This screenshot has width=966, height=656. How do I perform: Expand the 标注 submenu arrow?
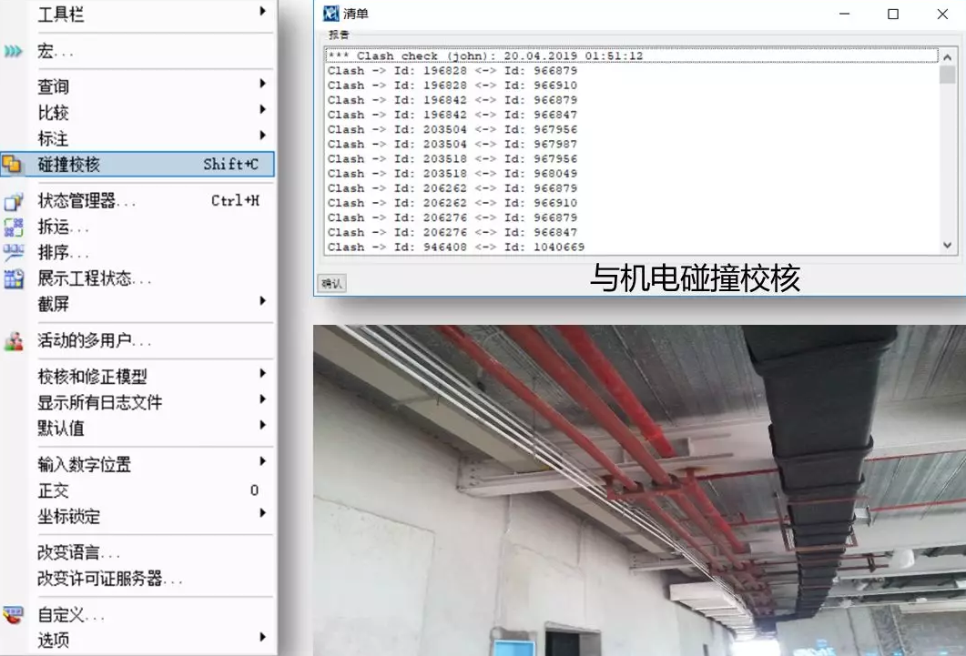tap(262, 135)
